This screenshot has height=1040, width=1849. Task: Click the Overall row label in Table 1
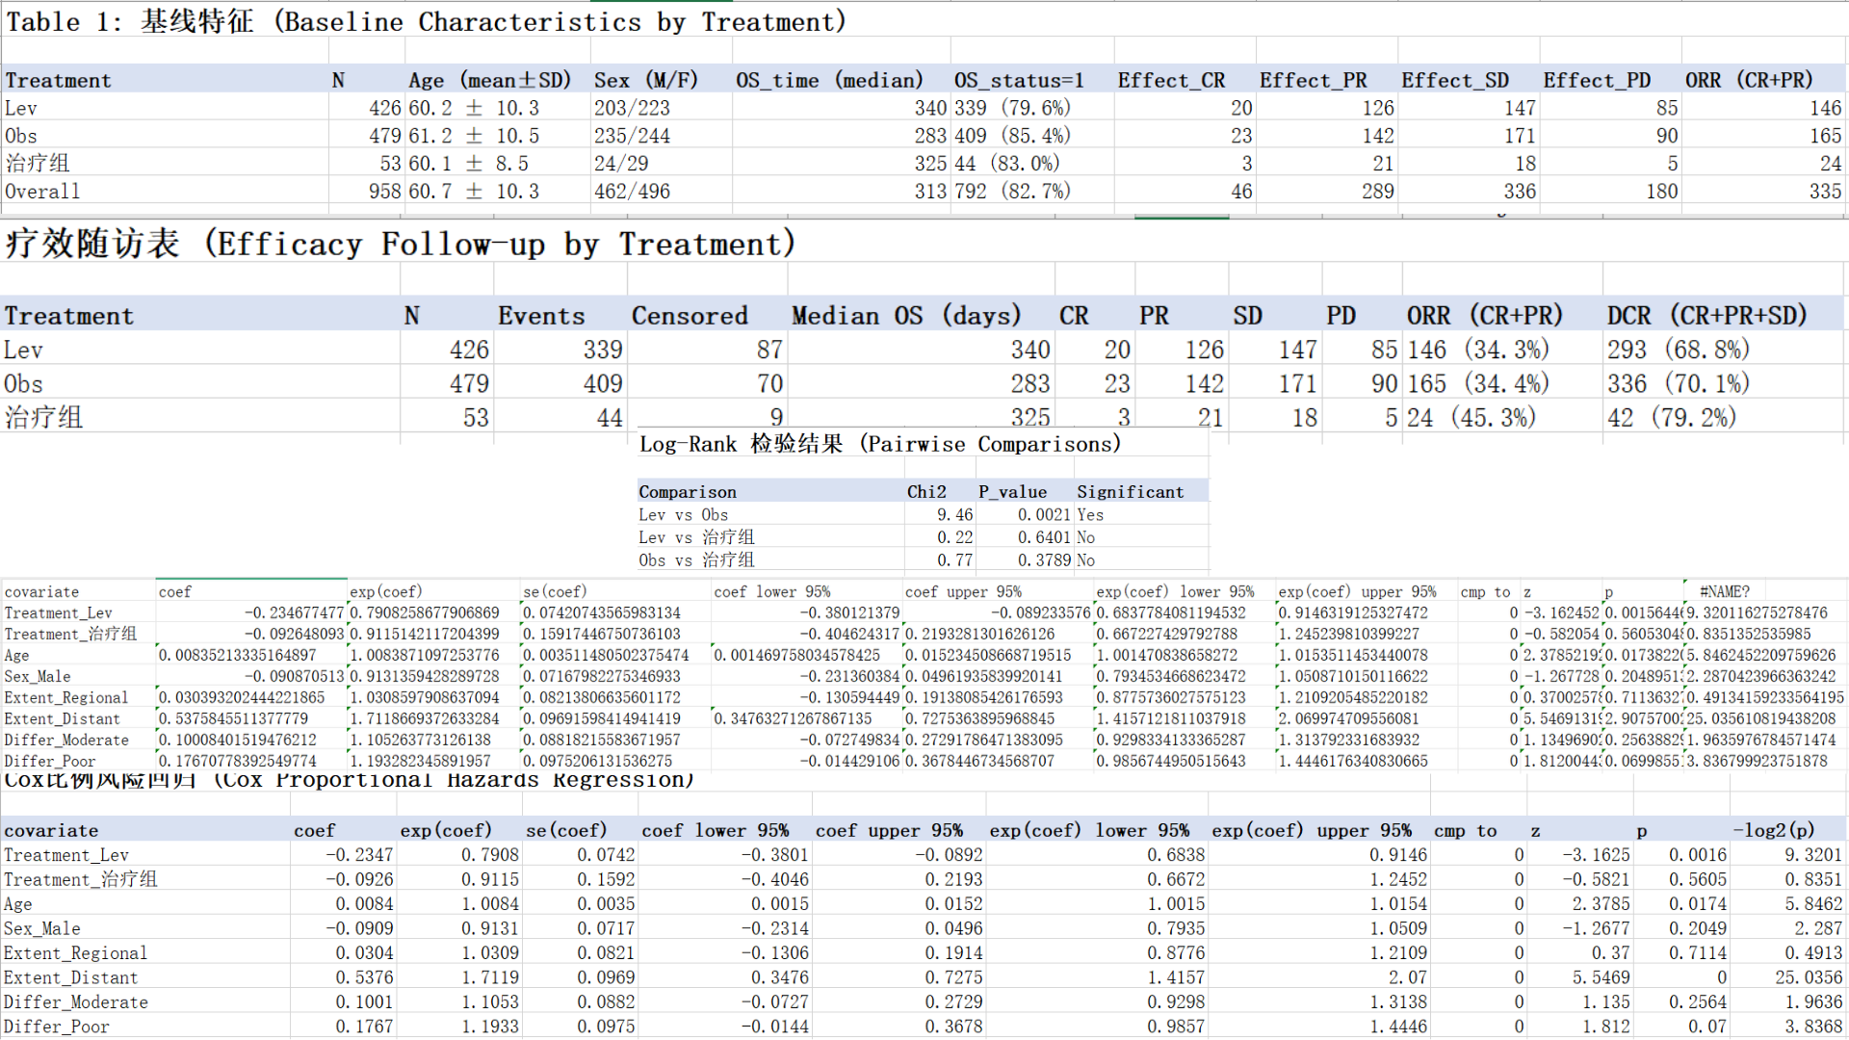coord(42,192)
